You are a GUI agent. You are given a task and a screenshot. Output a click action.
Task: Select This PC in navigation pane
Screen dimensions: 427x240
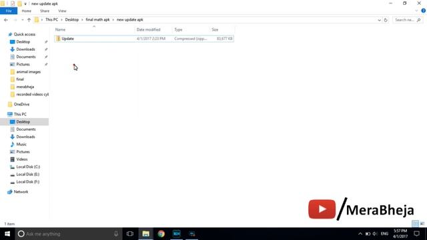pos(20,114)
